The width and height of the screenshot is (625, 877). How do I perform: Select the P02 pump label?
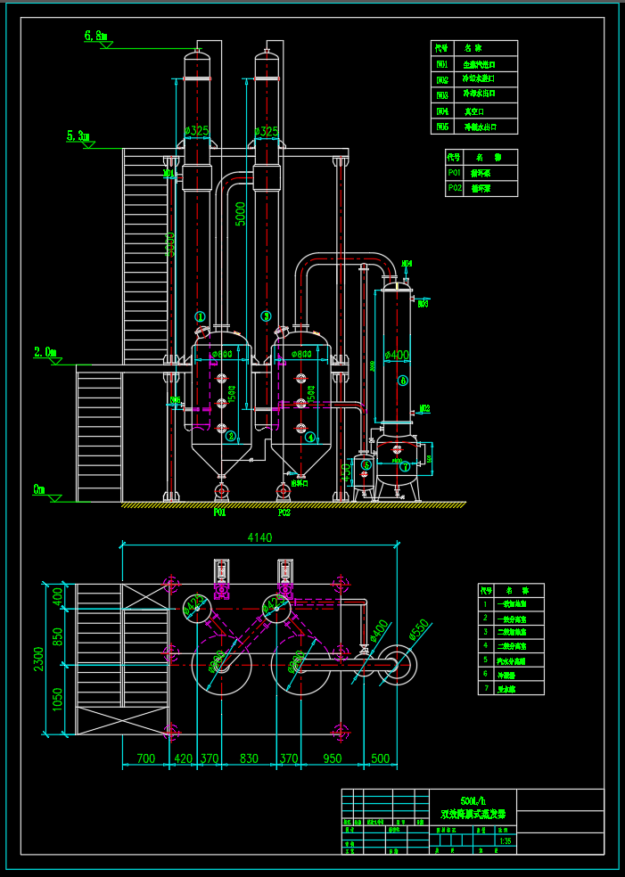(284, 512)
